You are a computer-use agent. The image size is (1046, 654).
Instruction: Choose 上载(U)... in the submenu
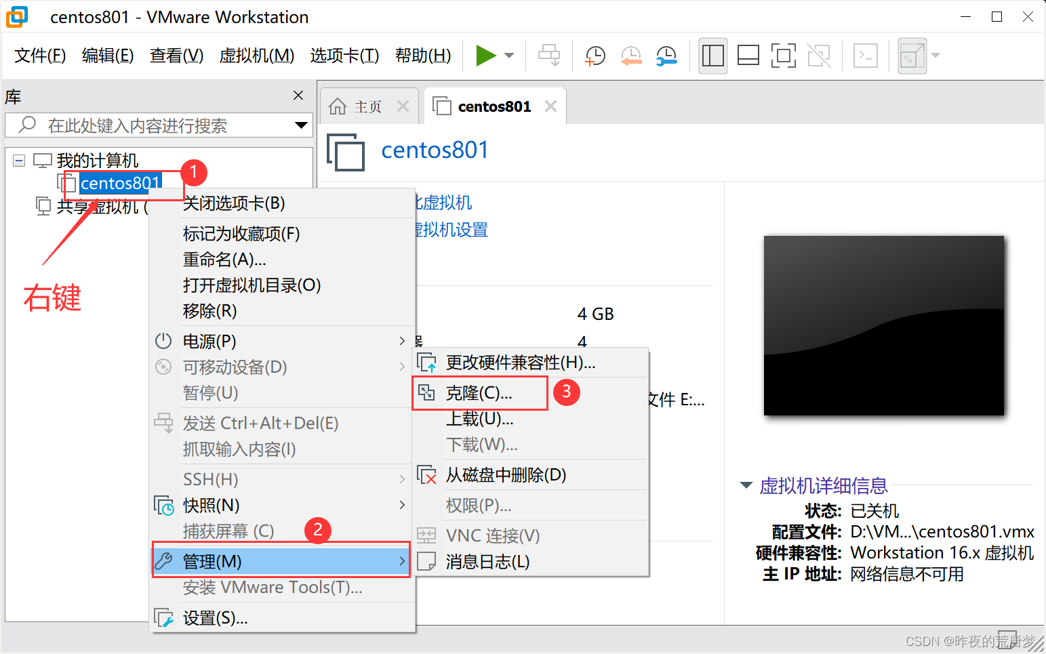point(531,419)
